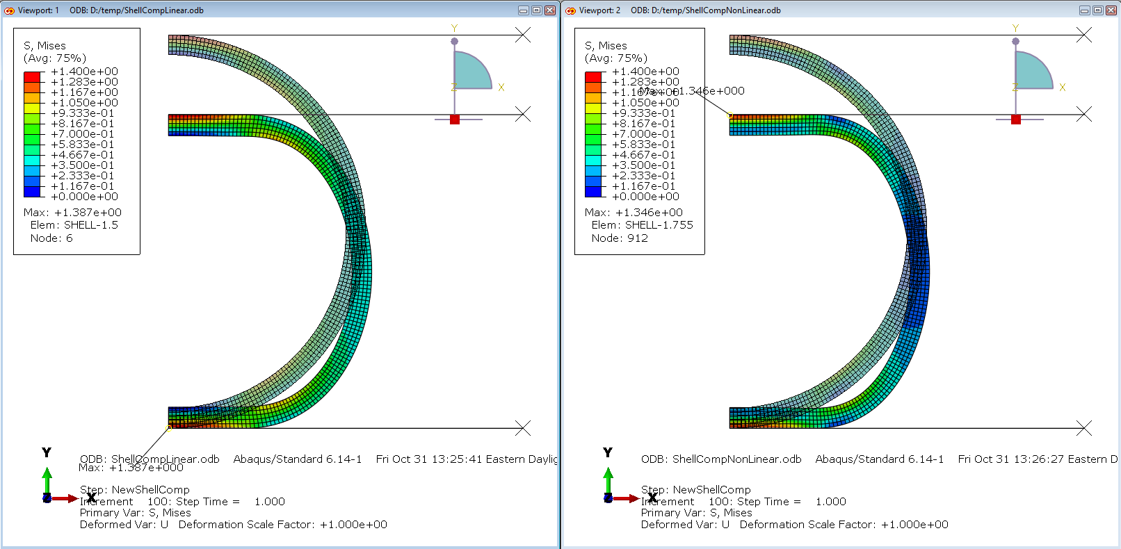Click top X marker at line end in Viewport 2
The height and width of the screenshot is (549, 1121).
(1084, 35)
